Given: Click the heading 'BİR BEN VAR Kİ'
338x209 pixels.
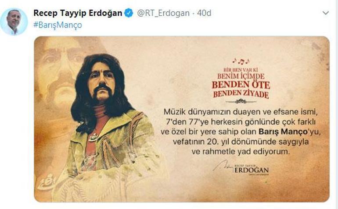Looking at the screenshot, I should 241,70.
